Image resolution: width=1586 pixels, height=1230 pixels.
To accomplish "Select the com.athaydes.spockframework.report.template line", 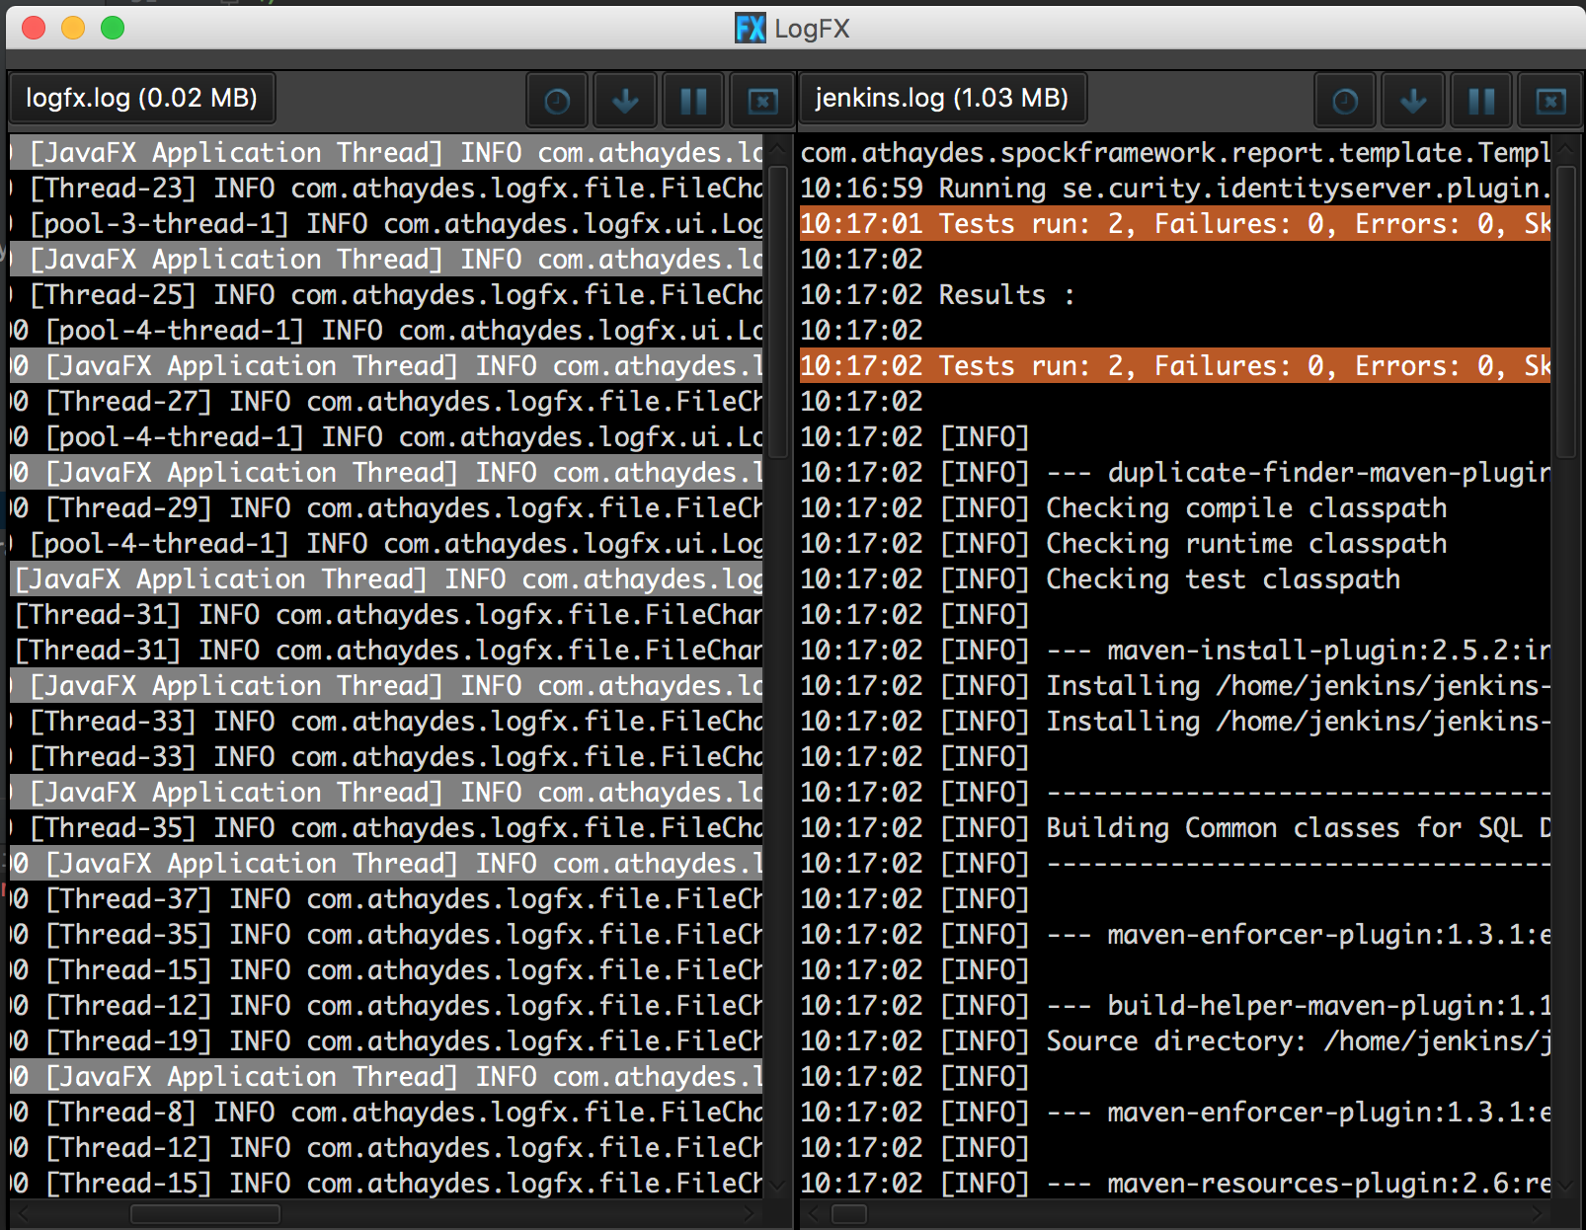I will tap(1174, 153).
